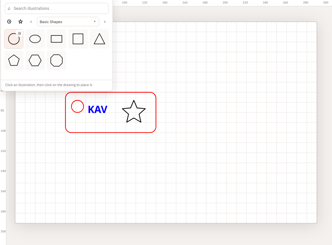
Task: Select the octagon shape illustration
Action: (x=57, y=60)
